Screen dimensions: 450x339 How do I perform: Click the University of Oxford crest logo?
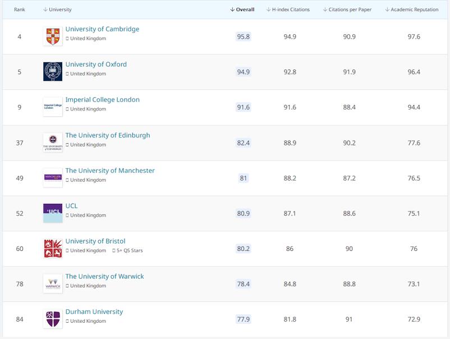click(x=53, y=72)
